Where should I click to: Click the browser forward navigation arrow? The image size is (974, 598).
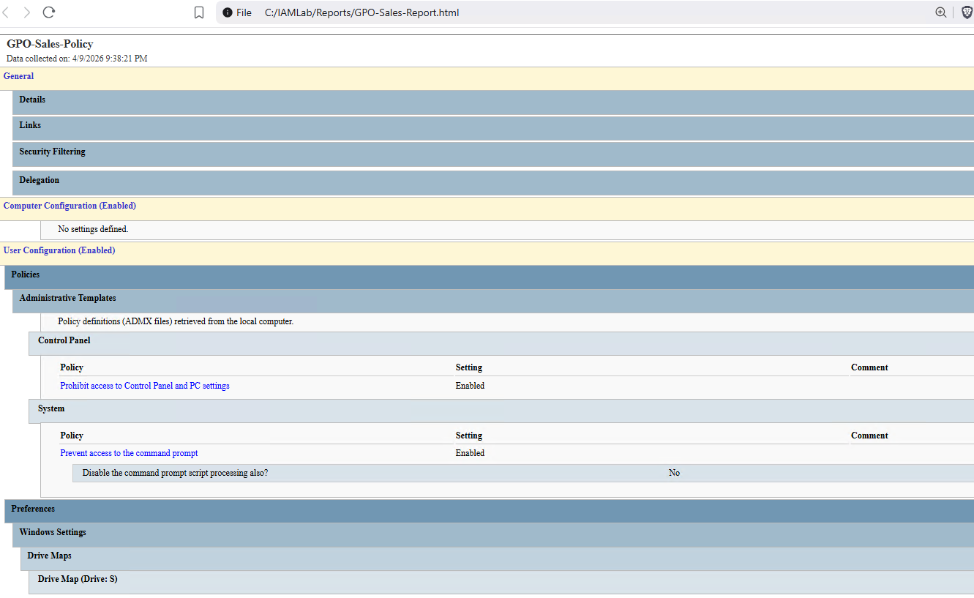click(x=26, y=12)
